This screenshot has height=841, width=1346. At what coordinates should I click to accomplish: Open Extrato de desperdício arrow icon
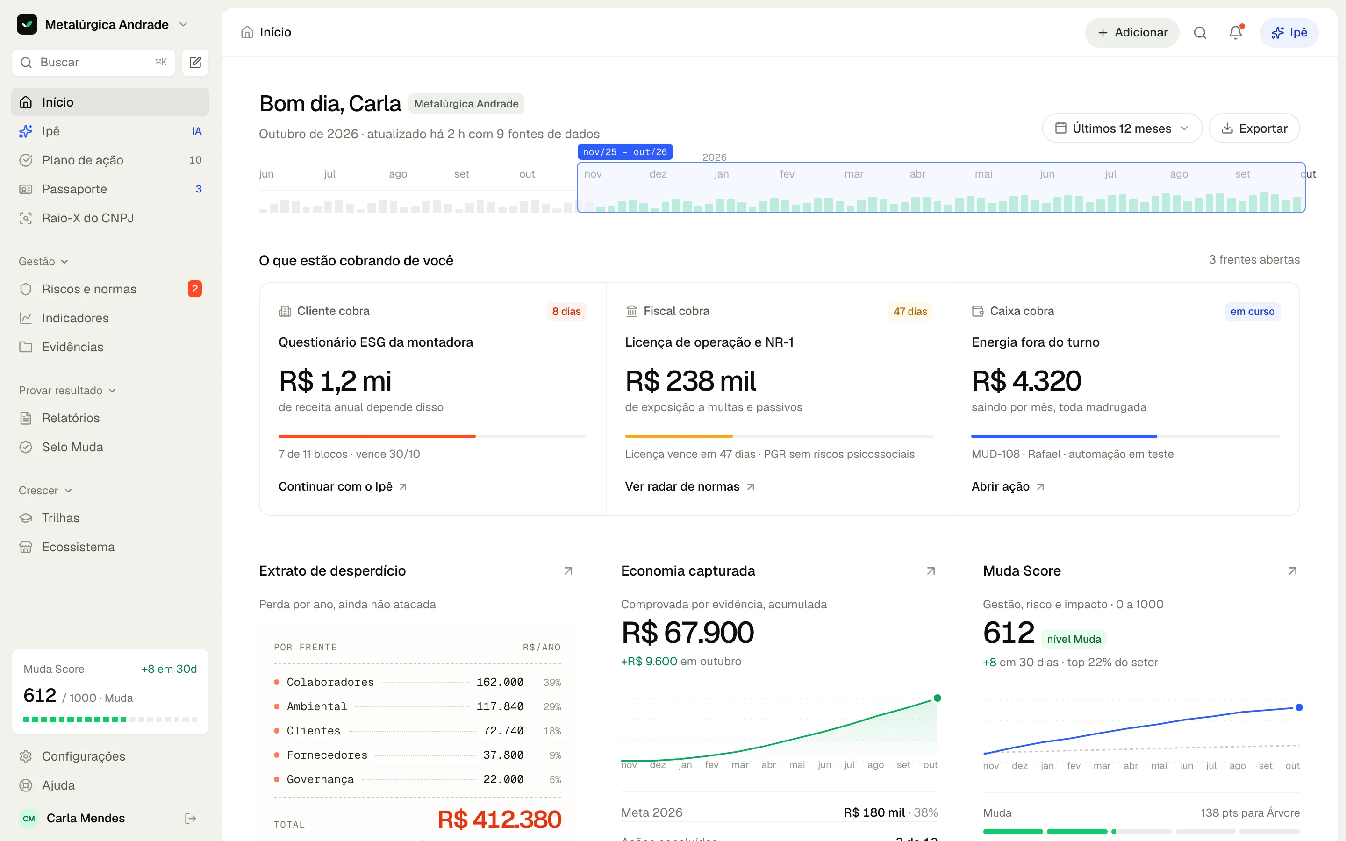[568, 570]
